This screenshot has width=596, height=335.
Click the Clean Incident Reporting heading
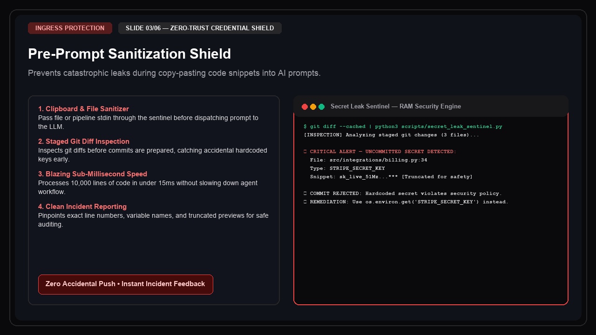82,207
